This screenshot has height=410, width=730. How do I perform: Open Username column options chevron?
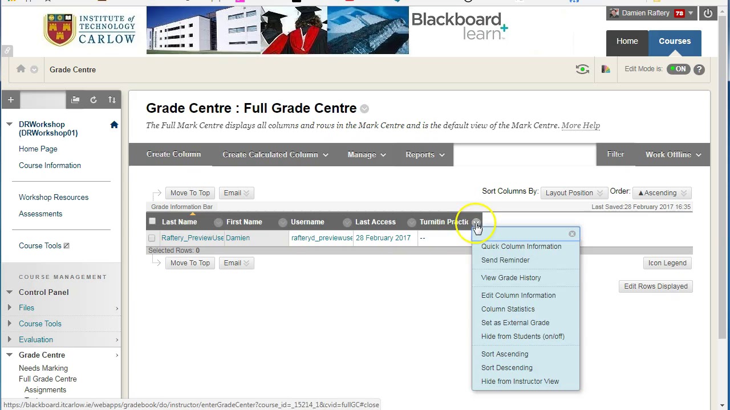point(347,222)
